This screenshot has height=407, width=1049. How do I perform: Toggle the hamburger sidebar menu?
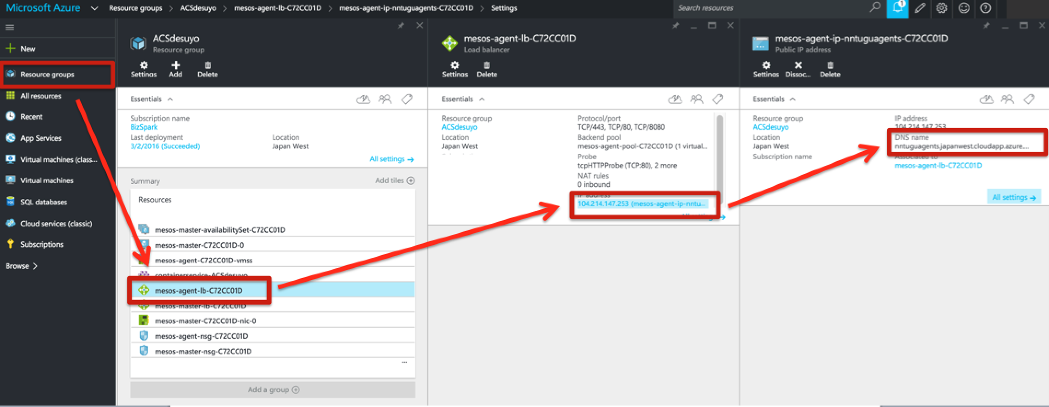pyautogui.click(x=9, y=28)
